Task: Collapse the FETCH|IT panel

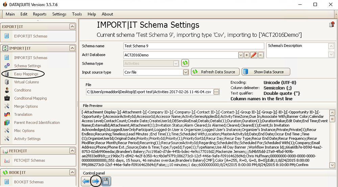Action: point(72,151)
